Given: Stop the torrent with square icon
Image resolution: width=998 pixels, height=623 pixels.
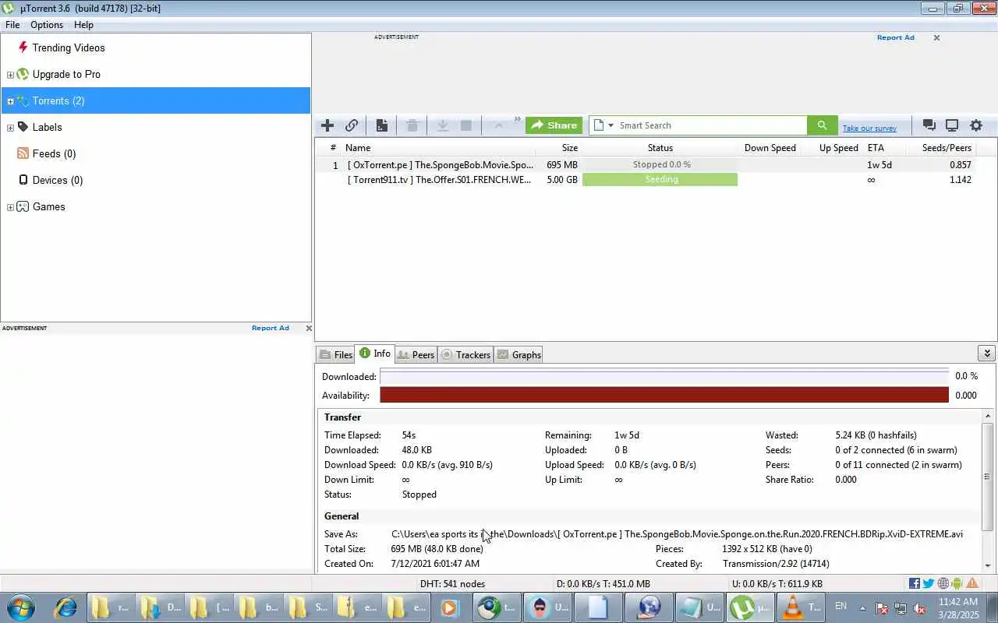Looking at the screenshot, I should [466, 125].
